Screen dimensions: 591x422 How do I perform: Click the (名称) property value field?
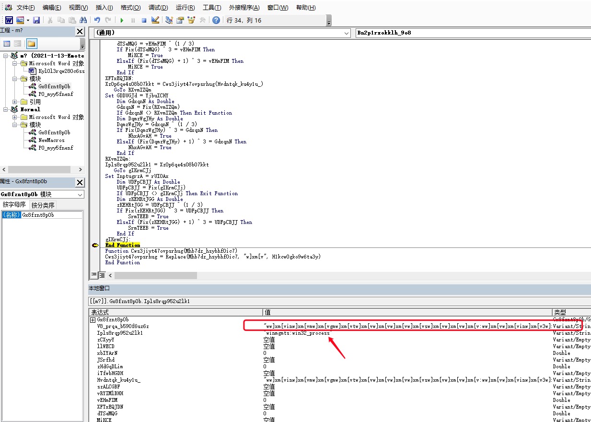pyautogui.click(x=52, y=215)
